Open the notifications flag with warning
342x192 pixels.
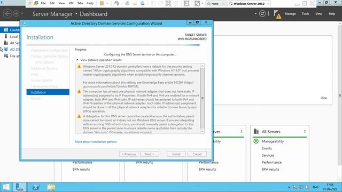coord(277,14)
